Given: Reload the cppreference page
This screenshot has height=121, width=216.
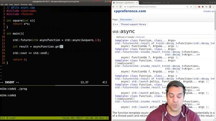Looking at the screenshot, I should pos(120,7).
